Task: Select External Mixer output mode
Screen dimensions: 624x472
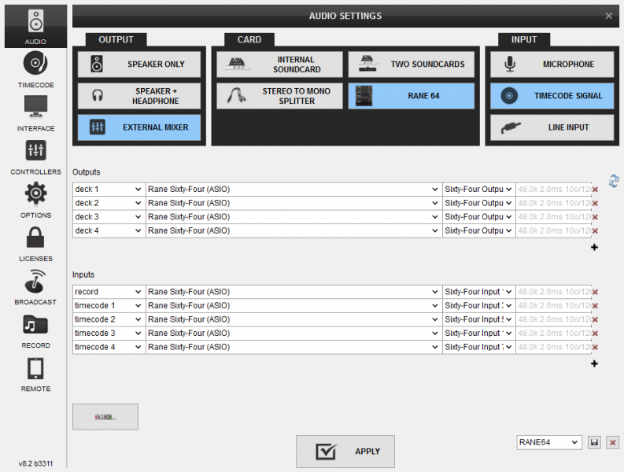Action: 139,127
